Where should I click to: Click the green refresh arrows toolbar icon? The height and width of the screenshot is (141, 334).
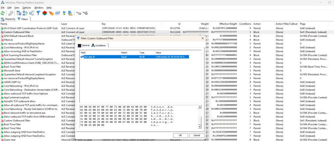tap(3, 13)
